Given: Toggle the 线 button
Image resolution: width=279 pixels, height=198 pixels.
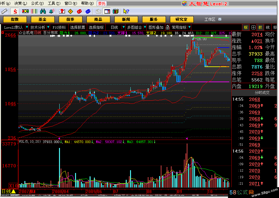Looking at the screenshot, I should [x=268, y=27].
